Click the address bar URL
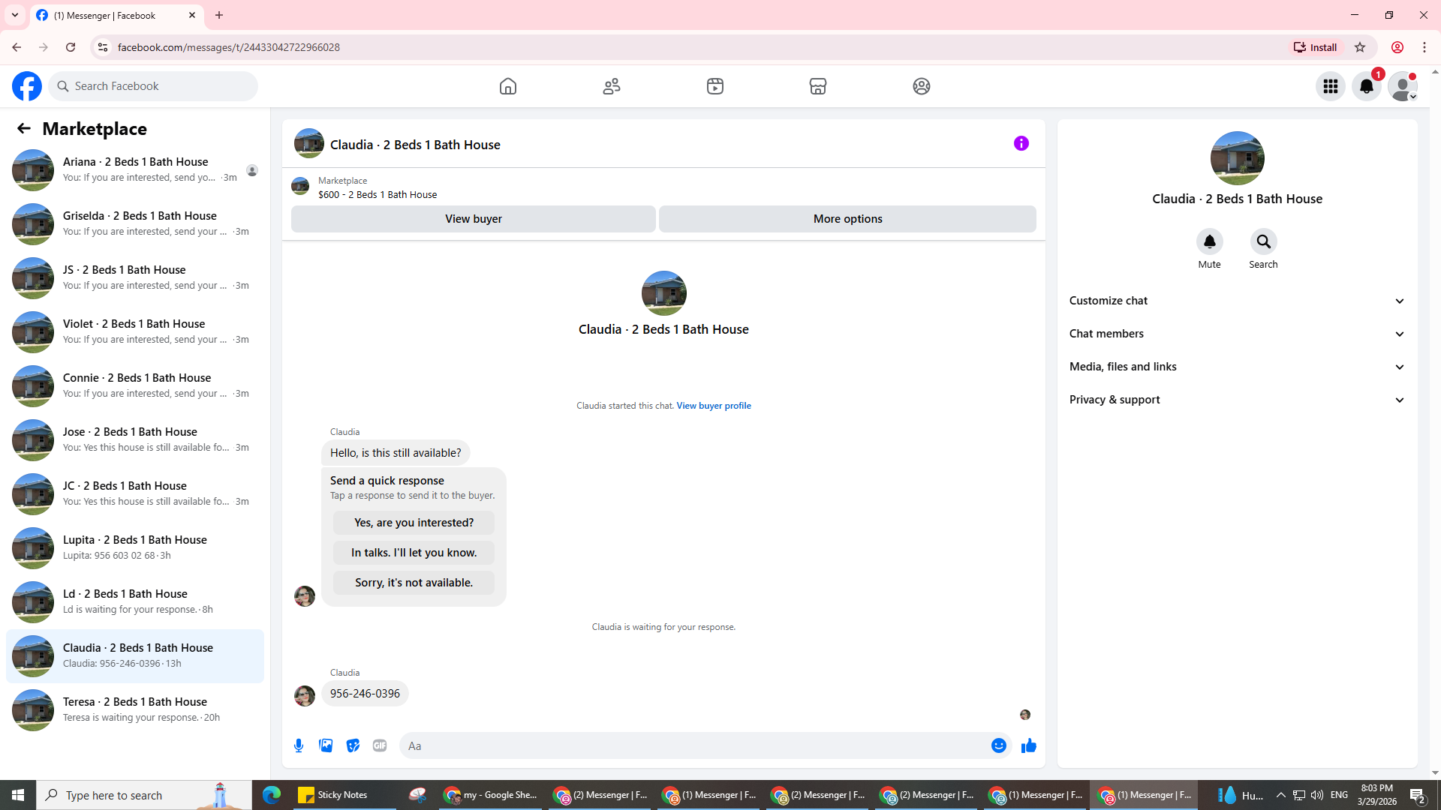The width and height of the screenshot is (1441, 810). pos(228,47)
